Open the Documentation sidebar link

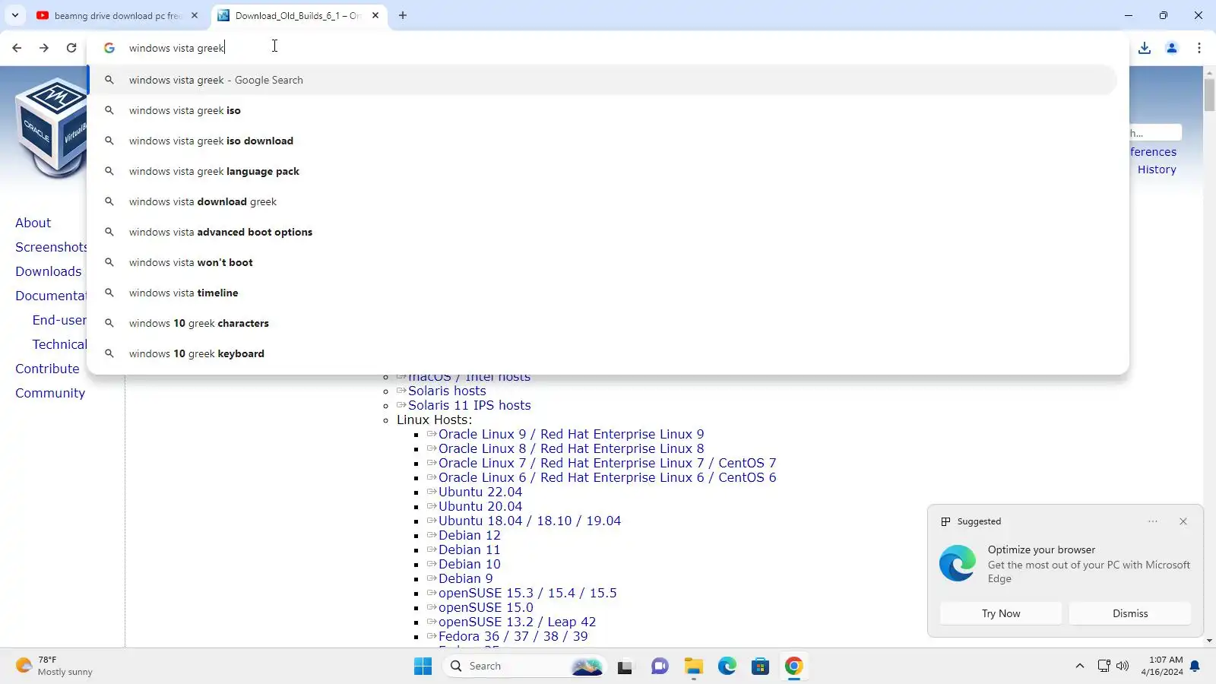[51, 296]
